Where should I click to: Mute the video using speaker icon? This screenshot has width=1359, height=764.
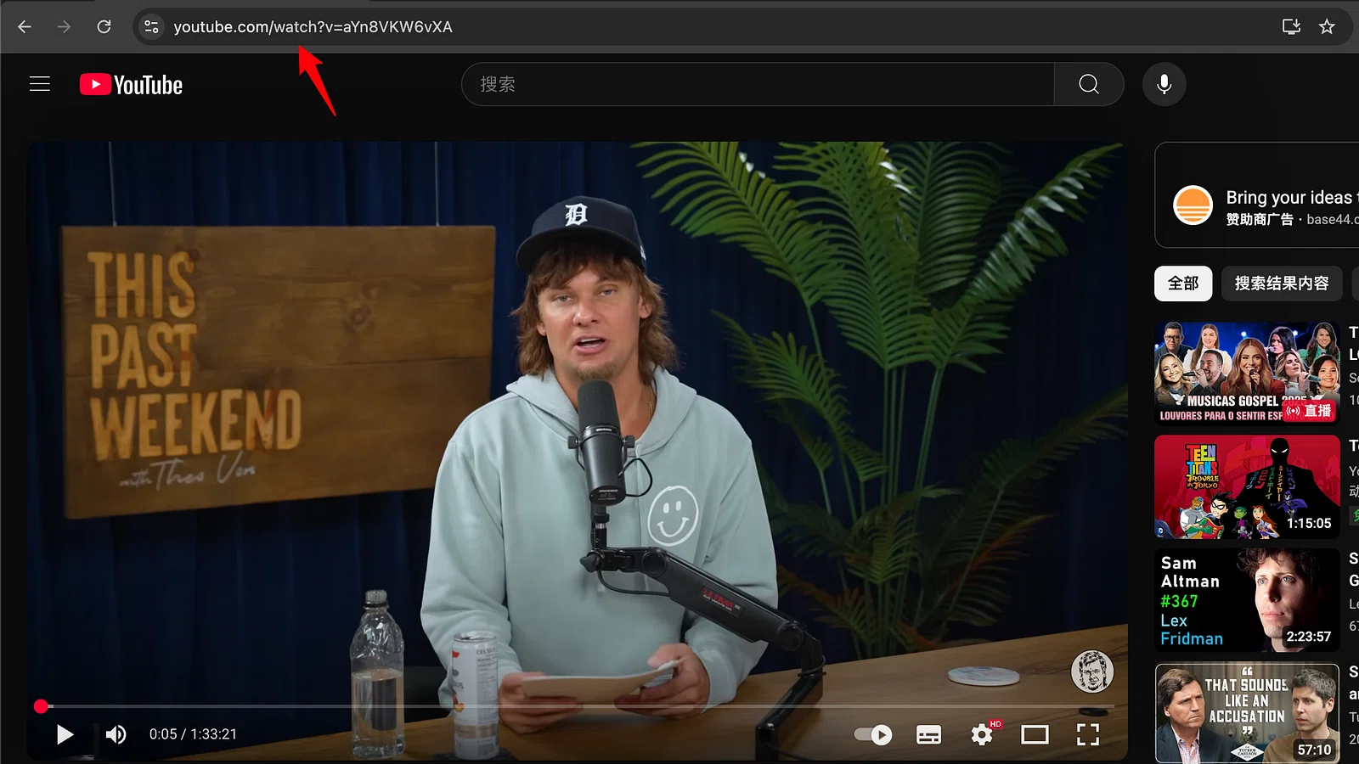tap(116, 734)
